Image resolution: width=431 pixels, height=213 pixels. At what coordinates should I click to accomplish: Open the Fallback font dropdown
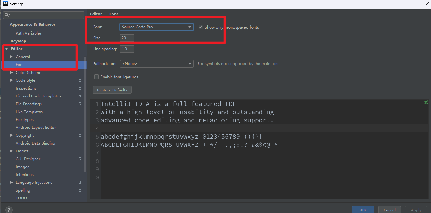pos(156,64)
